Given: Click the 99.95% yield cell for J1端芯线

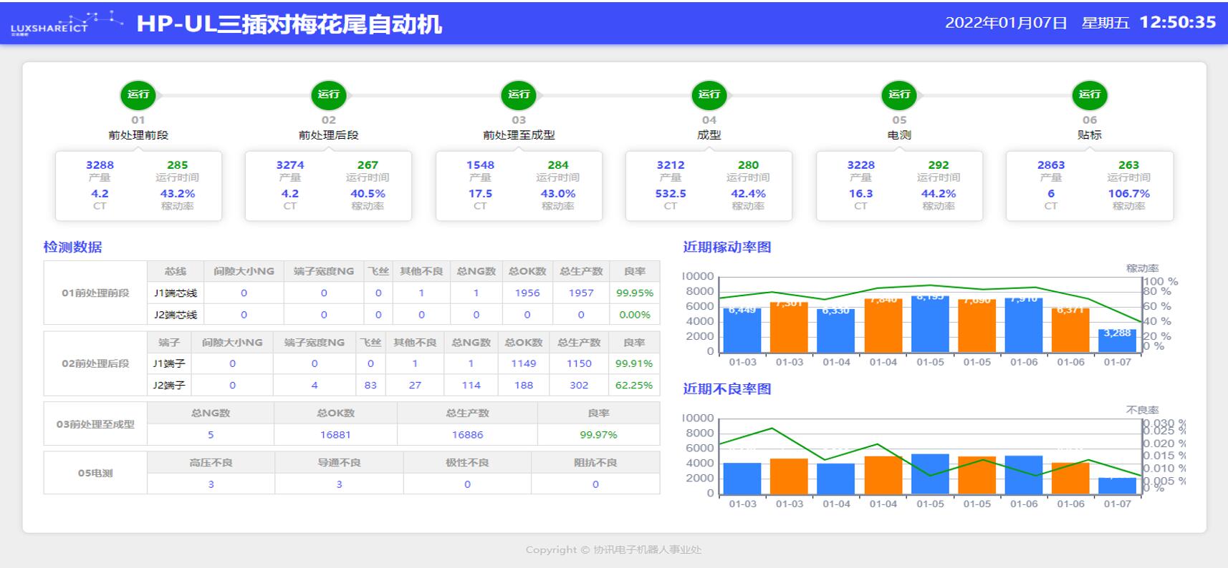Looking at the screenshot, I should tap(634, 293).
